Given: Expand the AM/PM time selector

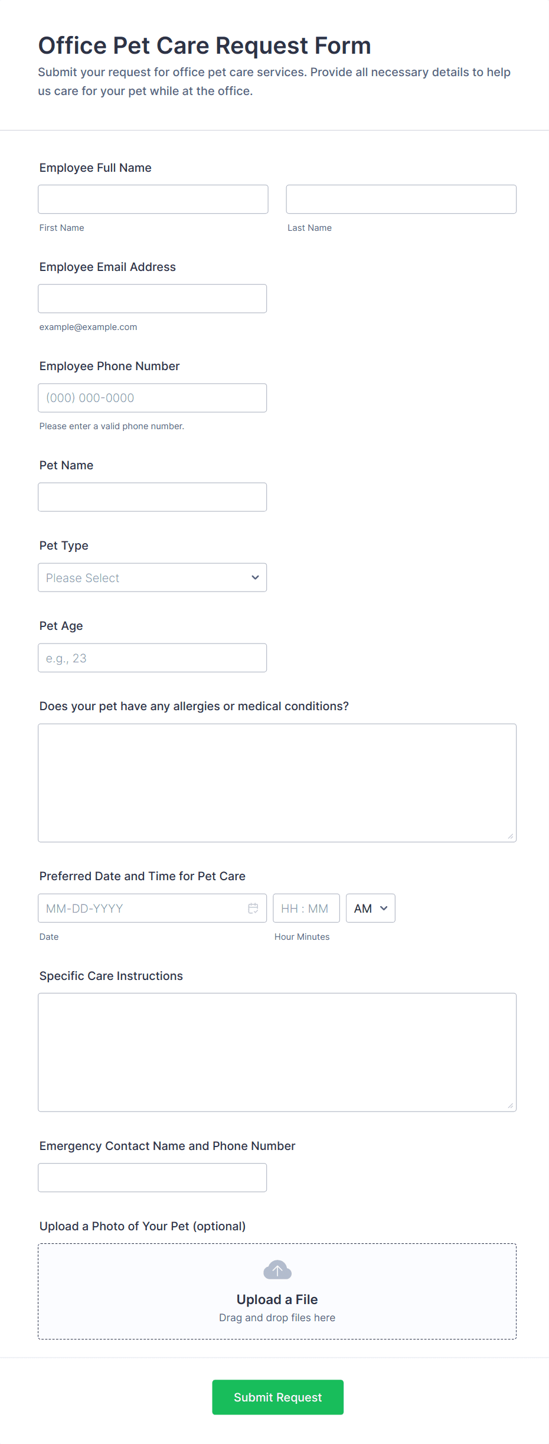Looking at the screenshot, I should pyautogui.click(x=370, y=908).
